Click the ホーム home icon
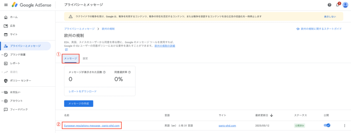Screen dimensions: 351x133 click(6, 17)
